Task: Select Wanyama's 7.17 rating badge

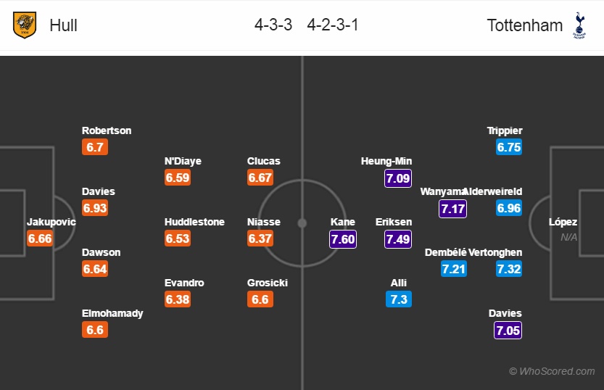Action: [452, 209]
